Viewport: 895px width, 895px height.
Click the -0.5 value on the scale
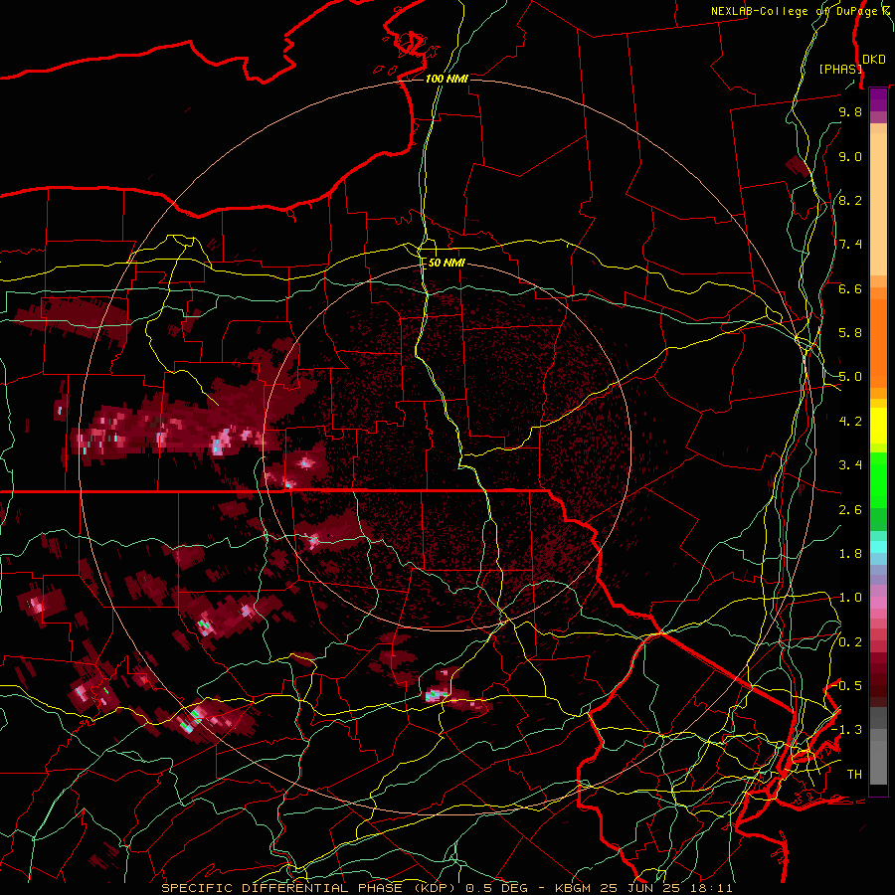click(846, 686)
